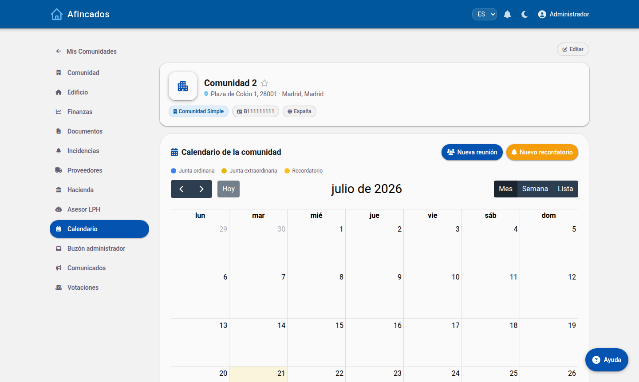
Task: Click the dom column header
Action: 549,216
